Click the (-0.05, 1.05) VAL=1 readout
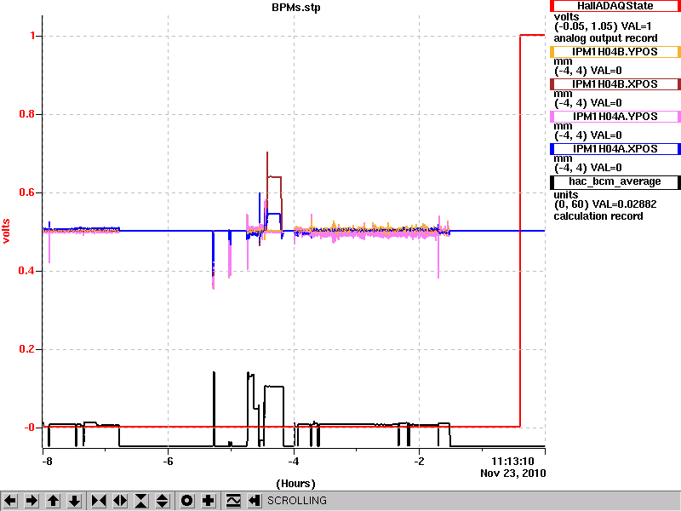Screen dimensions: 681x511 click(603, 26)
